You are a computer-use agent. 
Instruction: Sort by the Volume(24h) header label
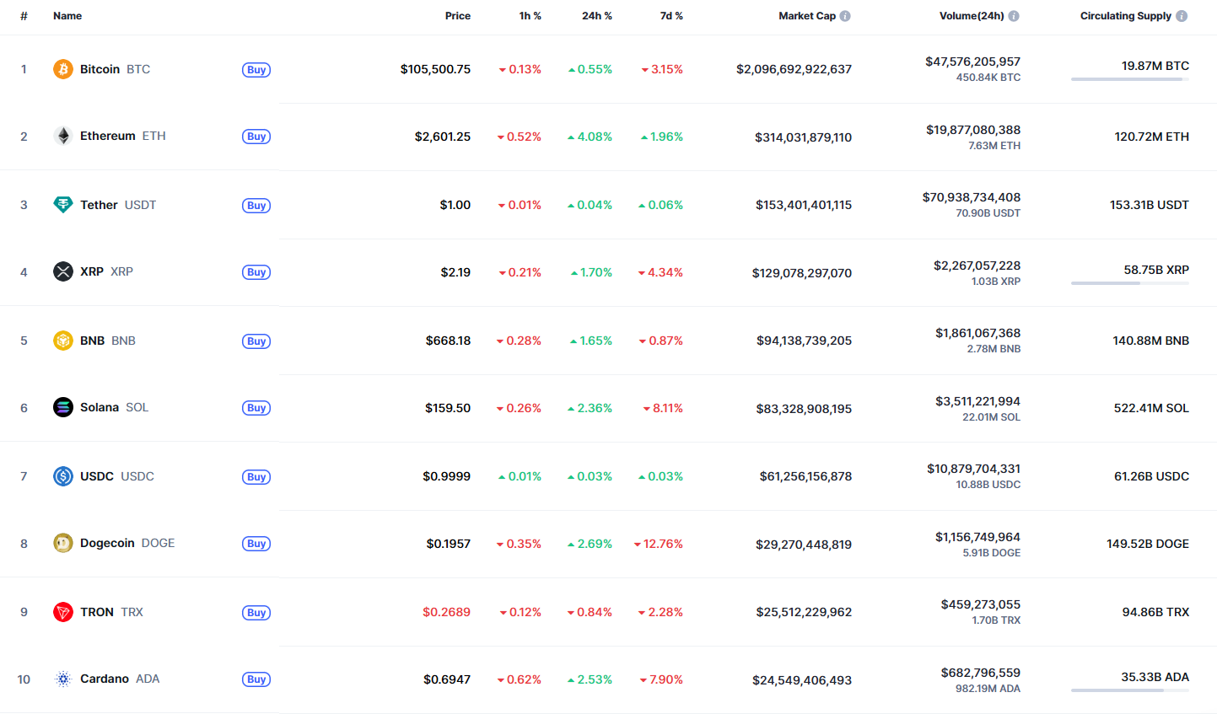972,16
